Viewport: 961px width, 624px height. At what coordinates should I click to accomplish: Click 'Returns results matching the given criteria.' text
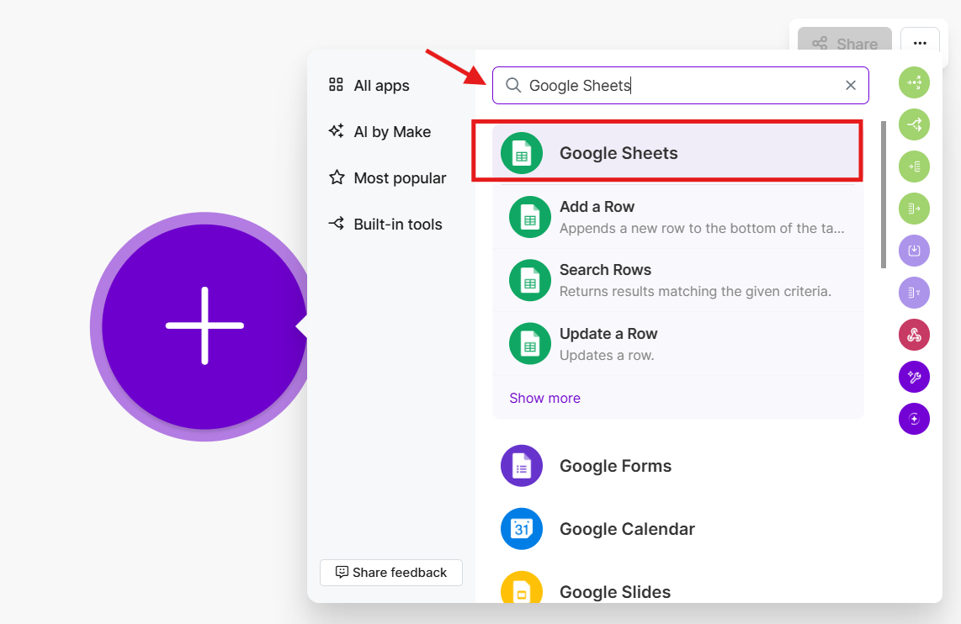[x=695, y=292]
